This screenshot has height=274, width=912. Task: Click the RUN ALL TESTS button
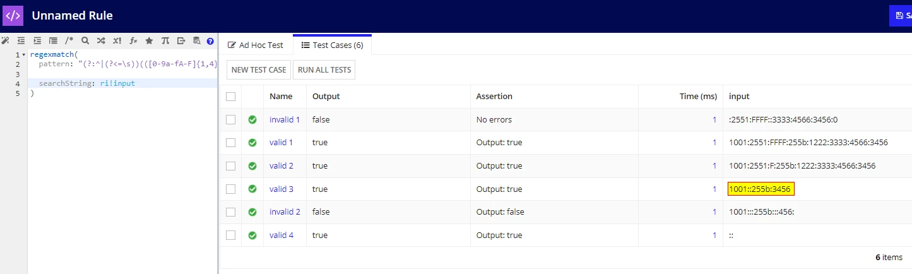(x=324, y=69)
